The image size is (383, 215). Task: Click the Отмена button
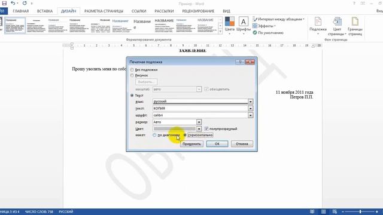pos(242,144)
